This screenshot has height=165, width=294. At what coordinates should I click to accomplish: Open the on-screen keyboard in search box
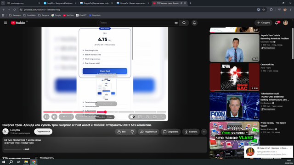click(x=176, y=23)
